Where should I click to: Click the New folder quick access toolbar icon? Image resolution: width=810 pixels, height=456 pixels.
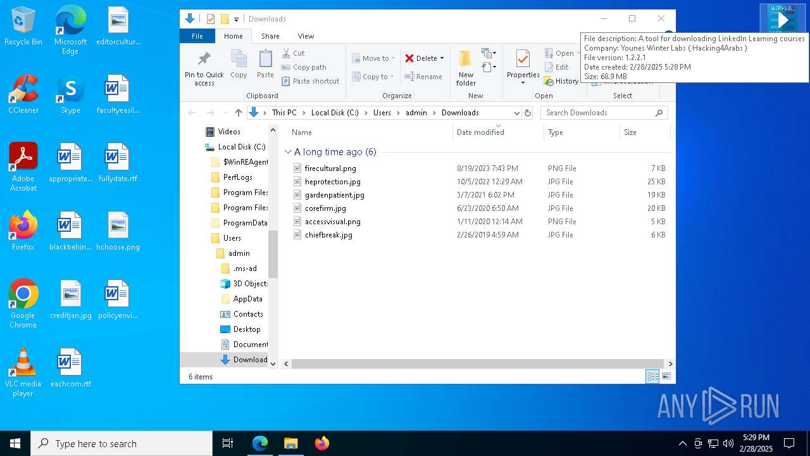click(x=225, y=19)
